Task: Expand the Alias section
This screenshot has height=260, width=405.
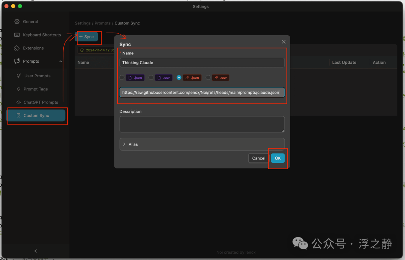Action: click(x=202, y=144)
